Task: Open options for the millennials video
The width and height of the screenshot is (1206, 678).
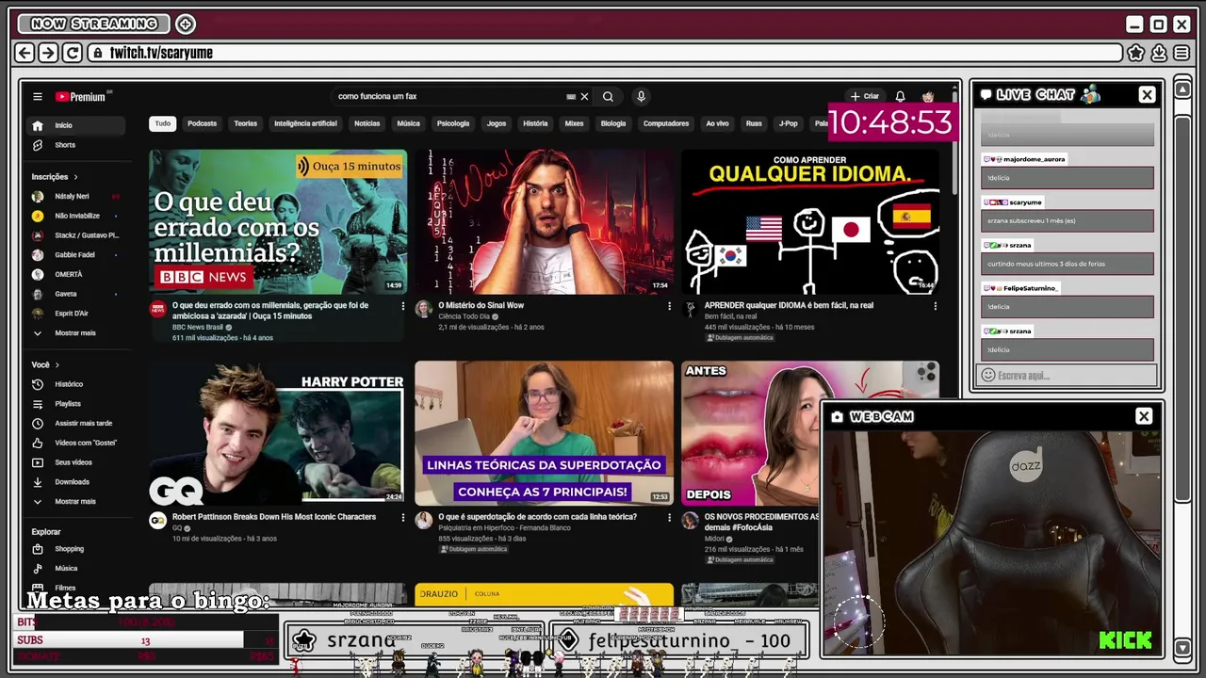Action: 403,306
